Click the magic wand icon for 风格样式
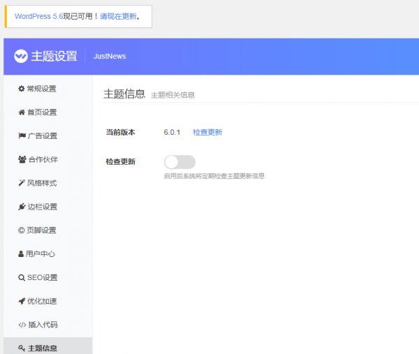Screen dimensions: 419x354 pyautogui.click(x=21, y=183)
